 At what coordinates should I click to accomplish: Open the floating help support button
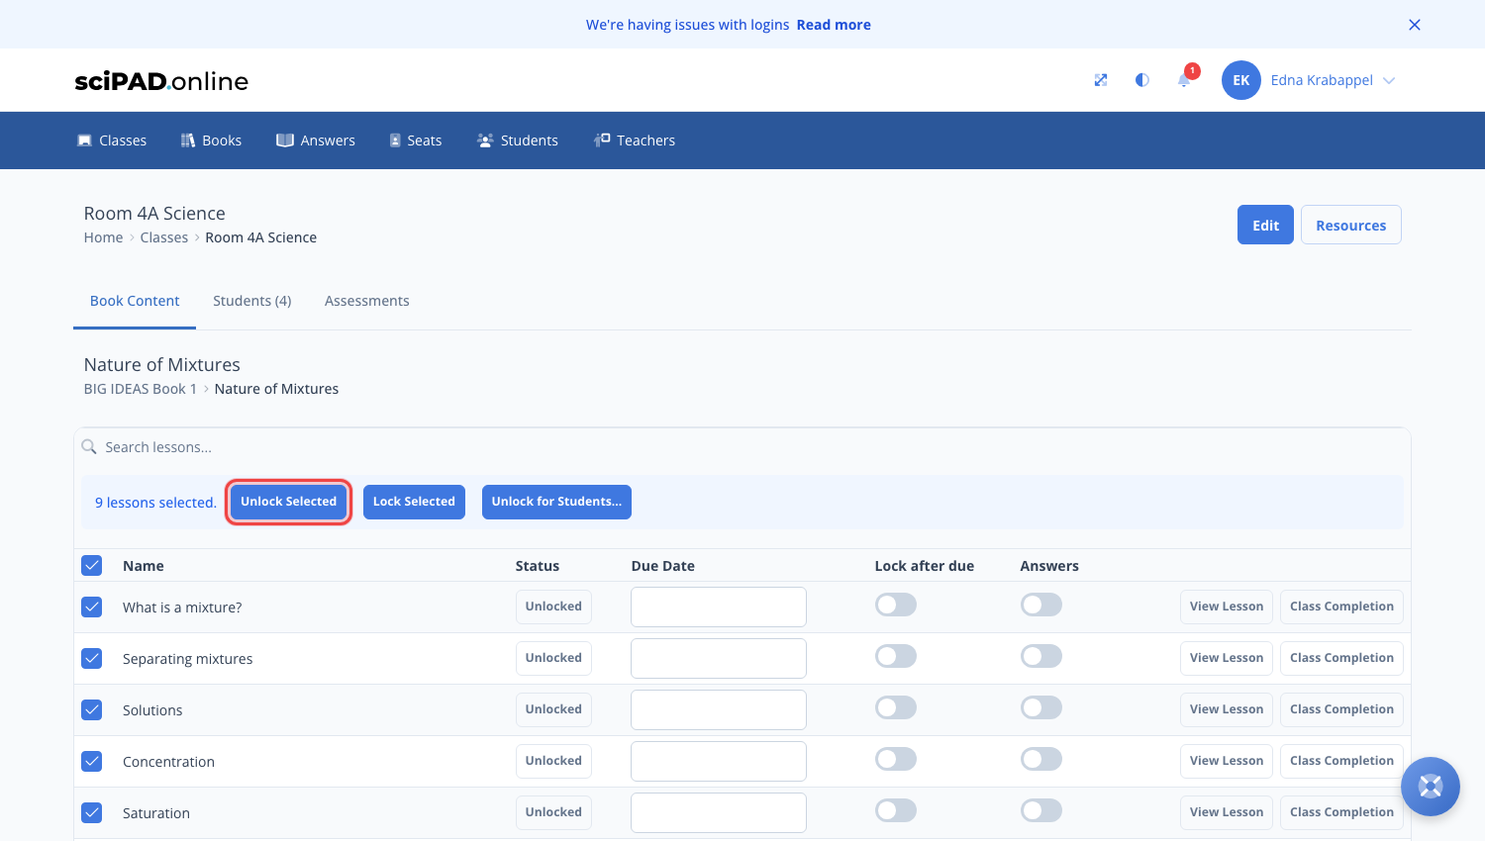pos(1430,787)
